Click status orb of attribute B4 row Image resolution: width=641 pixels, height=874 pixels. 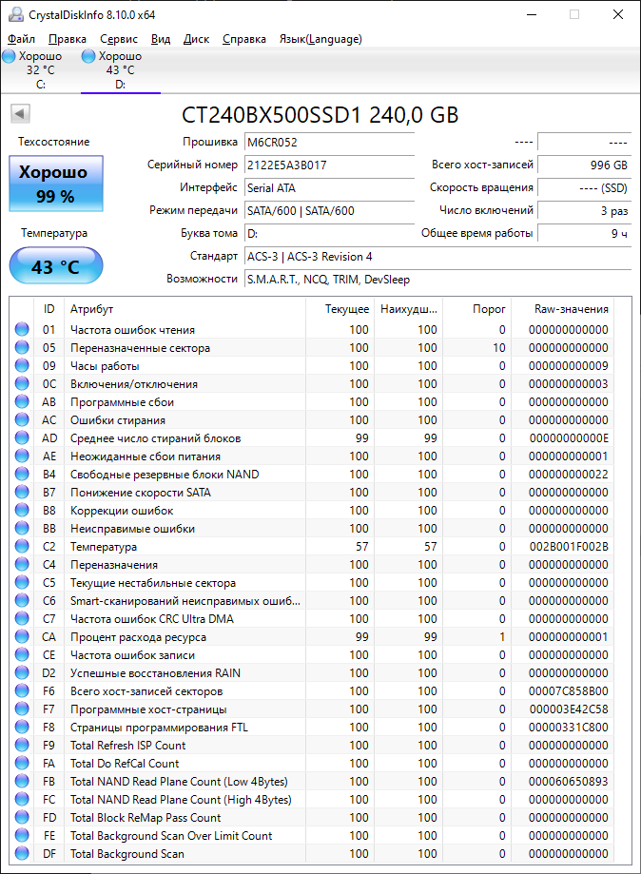[22, 474]
